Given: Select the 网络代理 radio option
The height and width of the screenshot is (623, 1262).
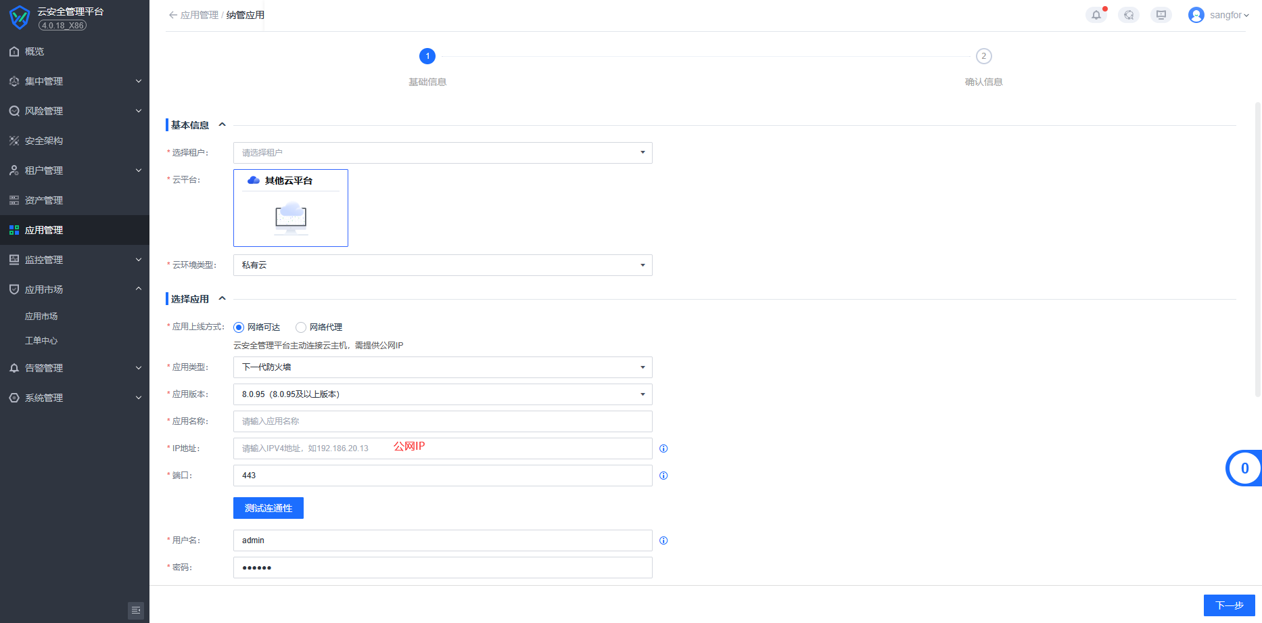Looking at the screenshot, I should point(301,327).
